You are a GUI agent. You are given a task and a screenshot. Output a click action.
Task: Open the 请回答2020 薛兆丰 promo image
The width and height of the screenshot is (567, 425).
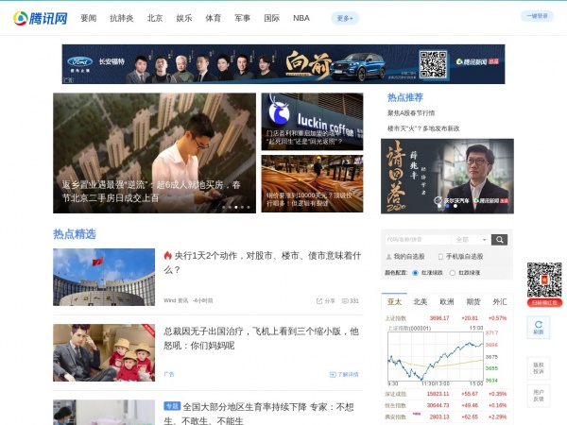pos(447,176)
